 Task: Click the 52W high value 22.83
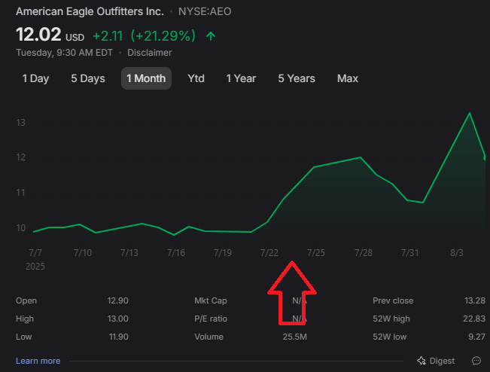pyautogui.click(x=474, y=319)
